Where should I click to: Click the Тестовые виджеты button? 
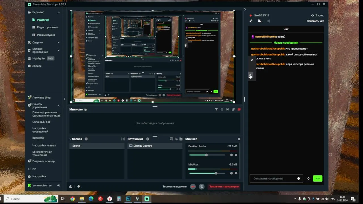tap(175, 186)
